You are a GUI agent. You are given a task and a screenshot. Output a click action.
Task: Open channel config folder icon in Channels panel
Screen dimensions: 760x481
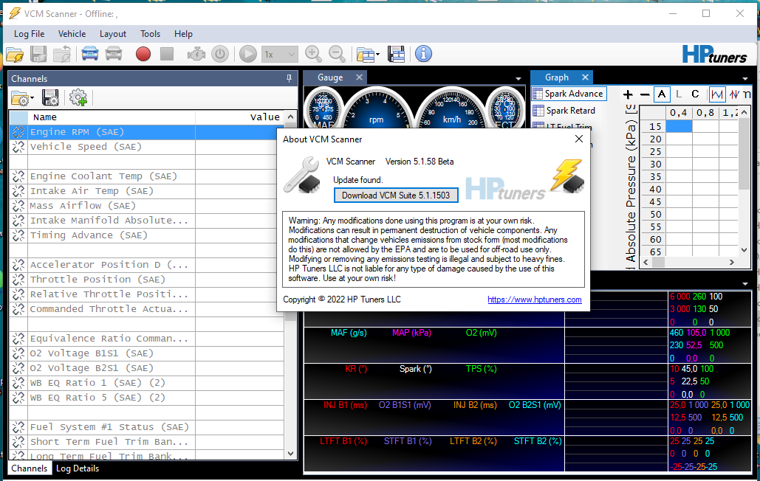coord(22,98)
